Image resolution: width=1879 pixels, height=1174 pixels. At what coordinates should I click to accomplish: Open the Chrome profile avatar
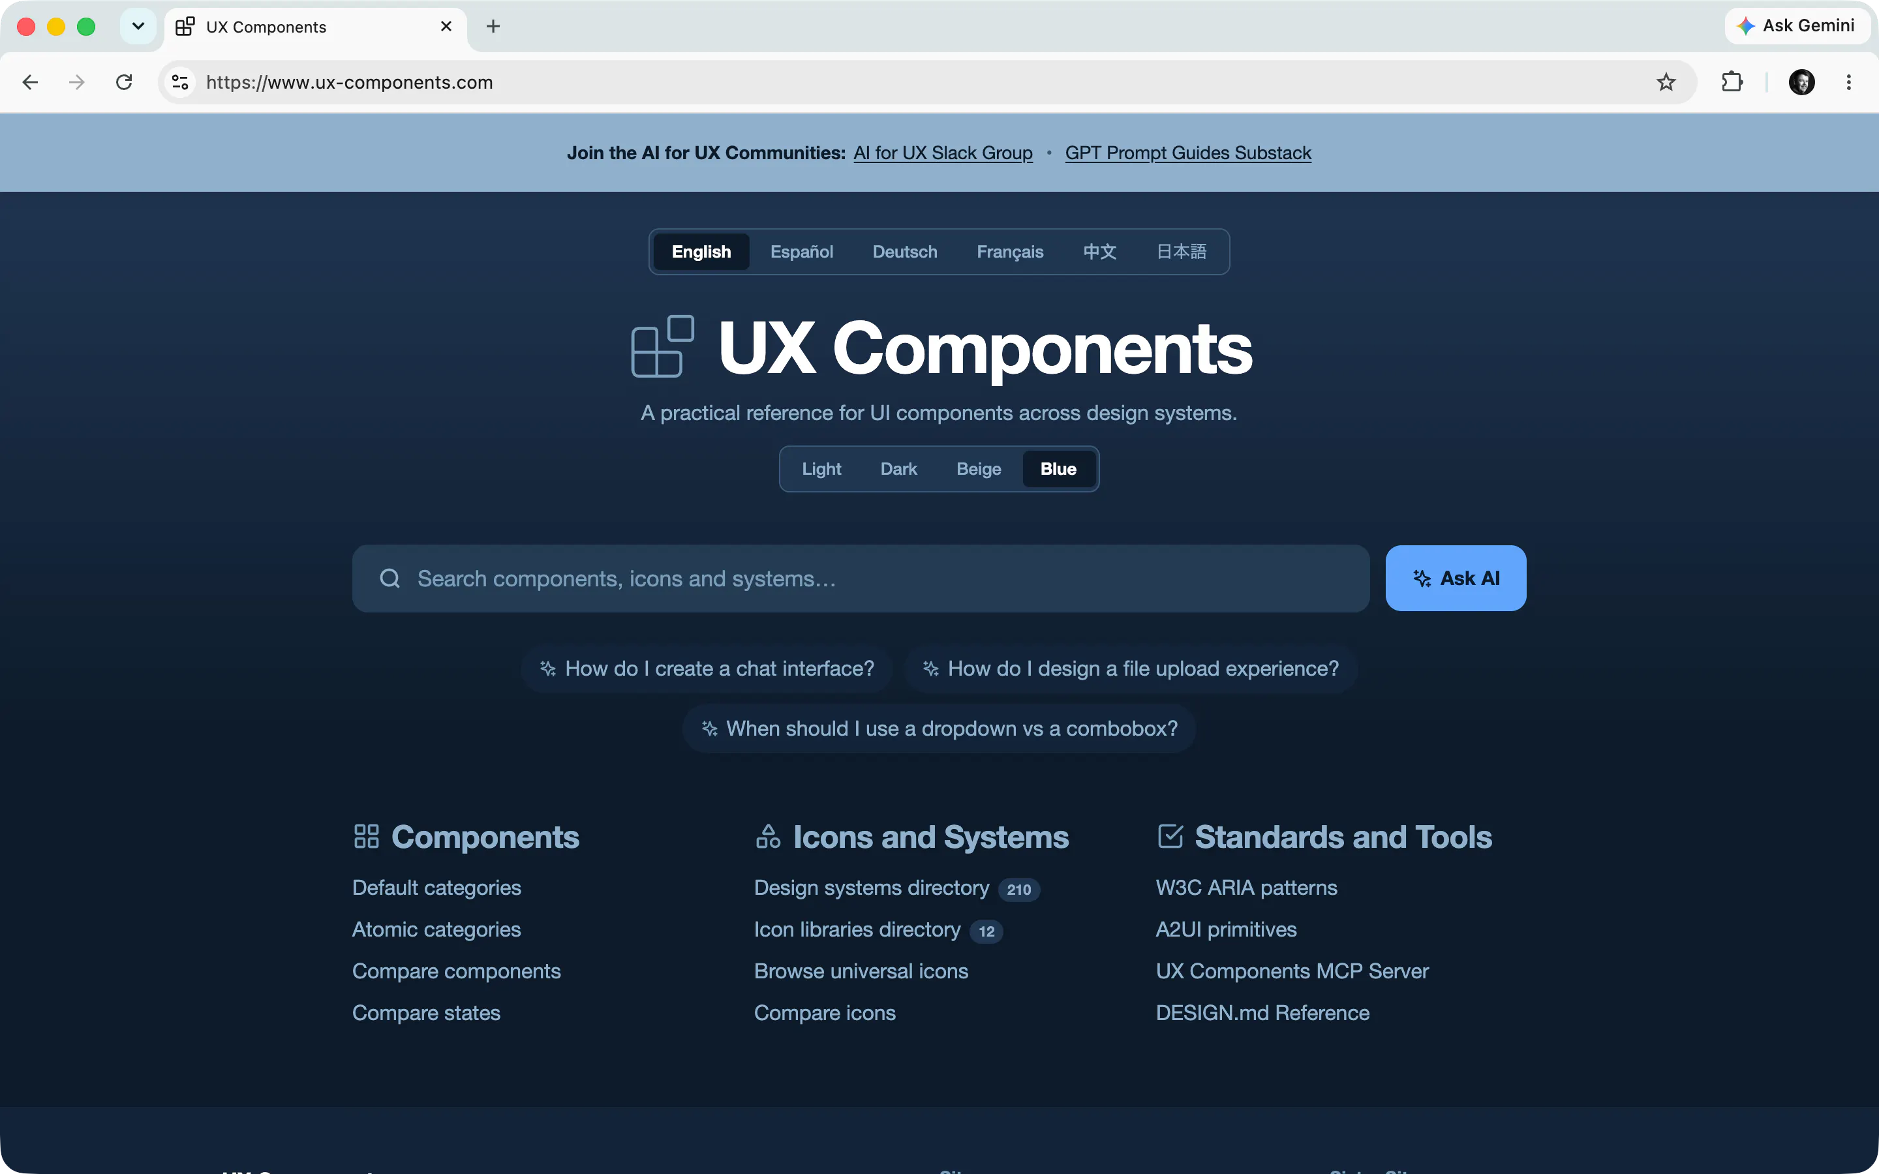[x=1801, y=82]
